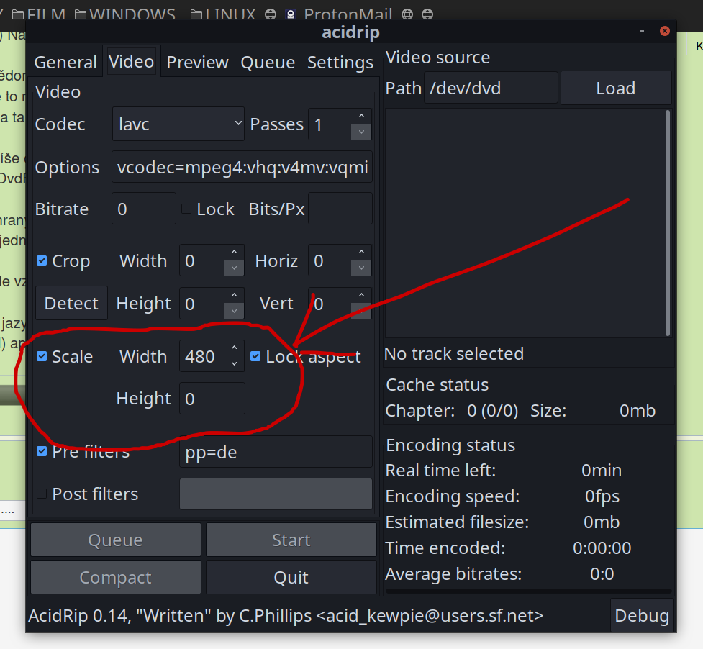Decrease Crop Height value arrow

point(234,311)
